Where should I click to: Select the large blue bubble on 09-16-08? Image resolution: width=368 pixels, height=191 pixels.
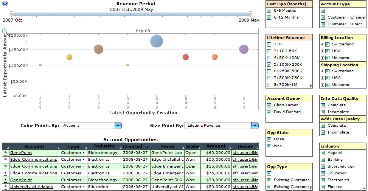point(157,41)
